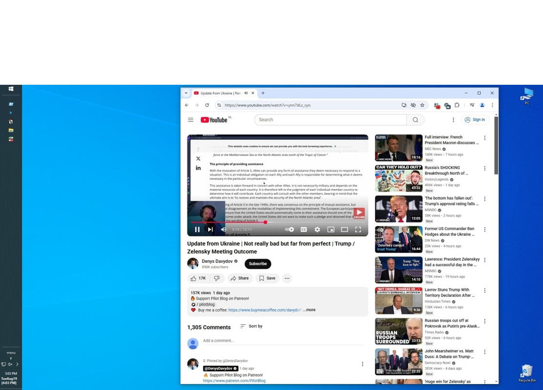This screenshot has width=543, height=390.
Task: Open Chrome's three-dot menu
Action: tap(492, 105)
